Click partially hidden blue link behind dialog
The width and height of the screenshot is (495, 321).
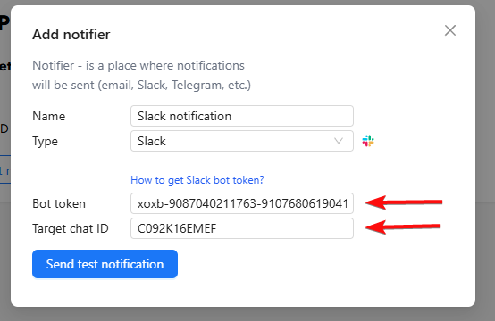point(5,171)
